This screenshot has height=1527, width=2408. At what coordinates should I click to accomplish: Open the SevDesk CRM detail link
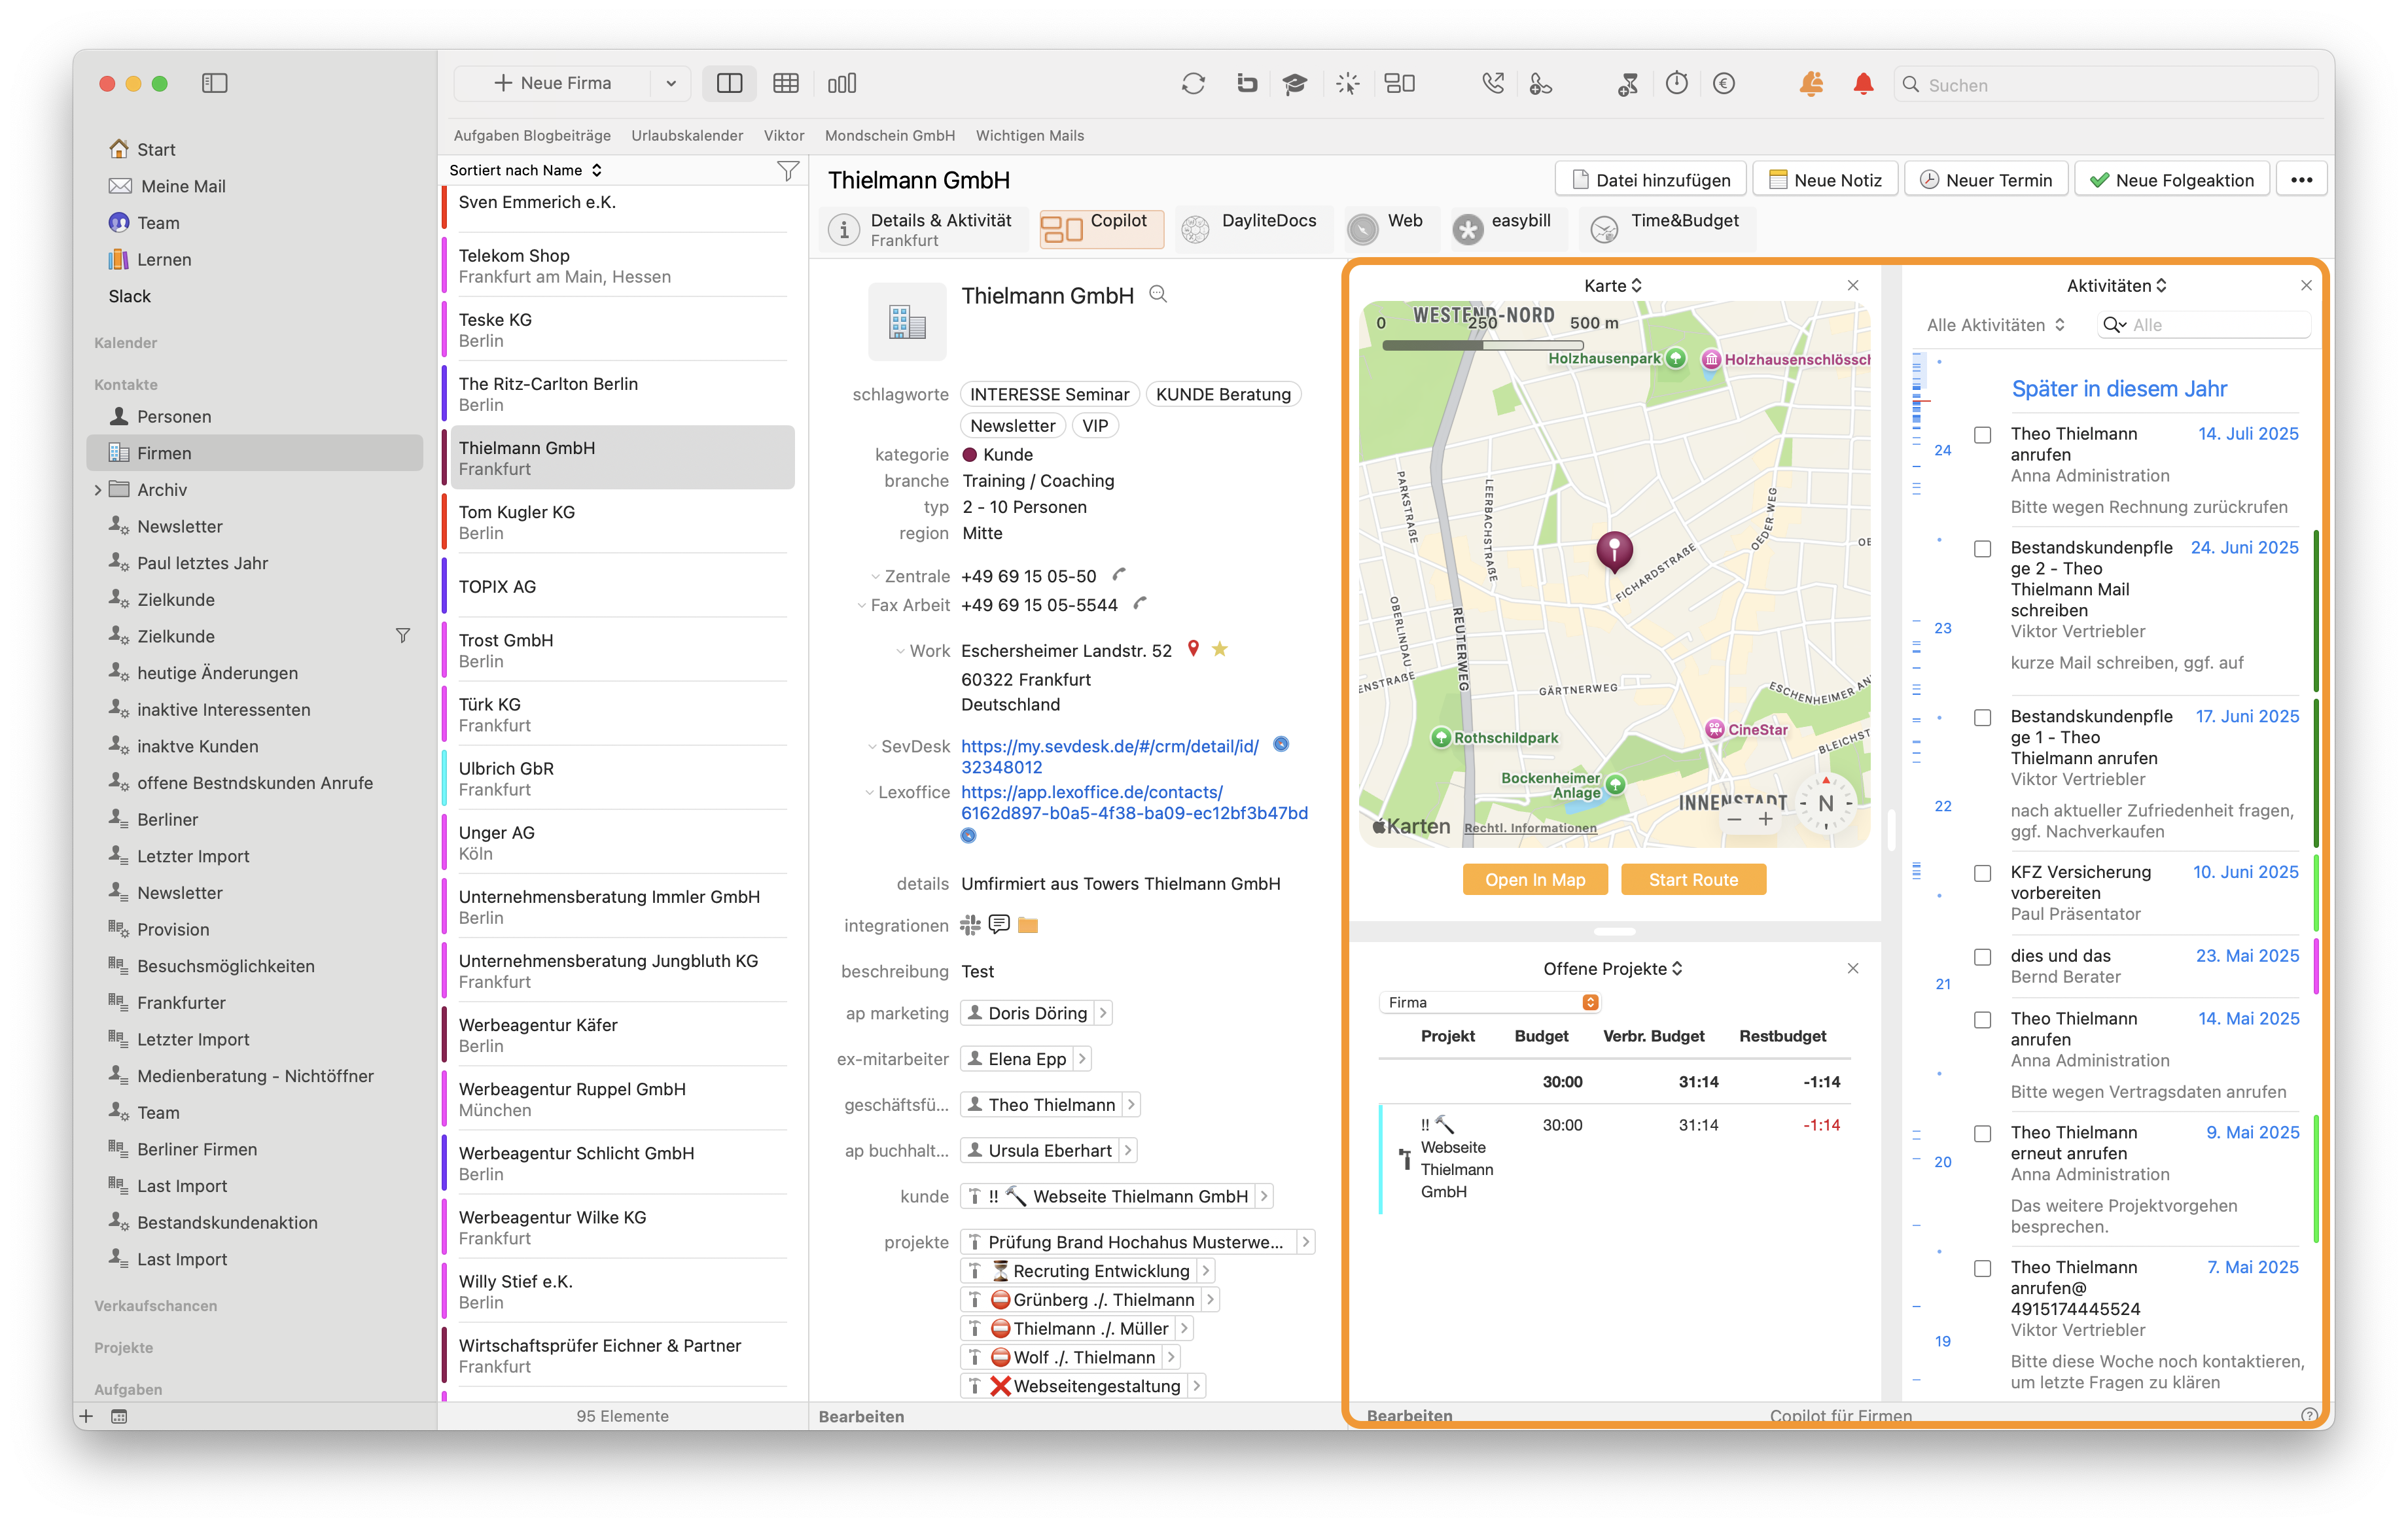tap(1110, 757)
